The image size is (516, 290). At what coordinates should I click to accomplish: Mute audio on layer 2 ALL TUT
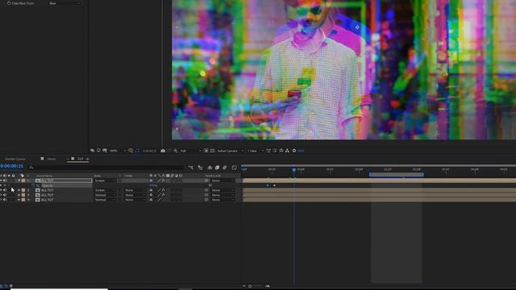click(x=5, y=190)
